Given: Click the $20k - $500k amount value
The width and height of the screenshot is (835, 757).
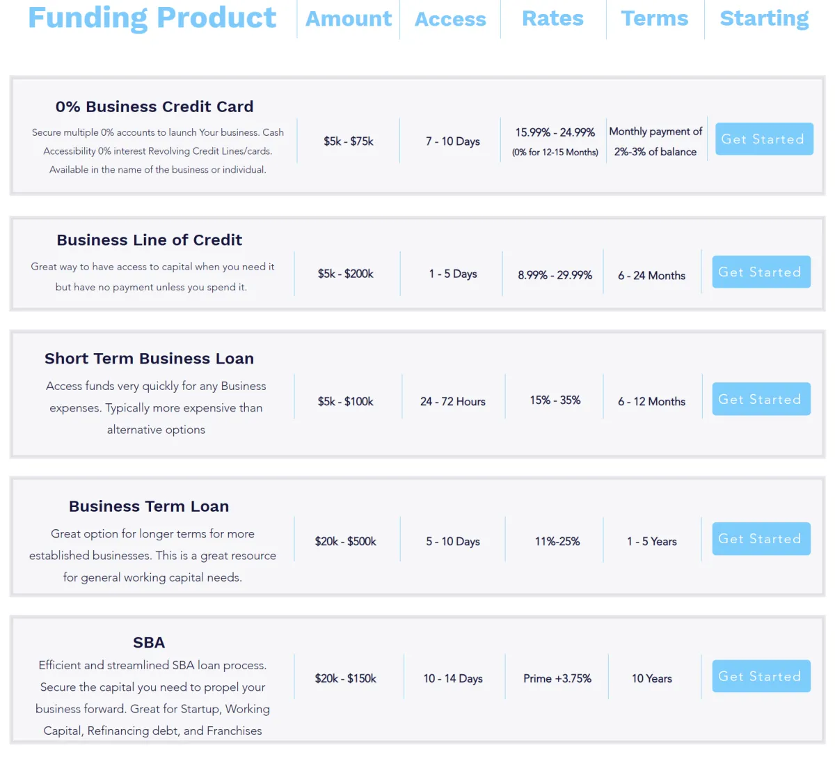Looking at the screenshot, I should (x=346, y=541).
